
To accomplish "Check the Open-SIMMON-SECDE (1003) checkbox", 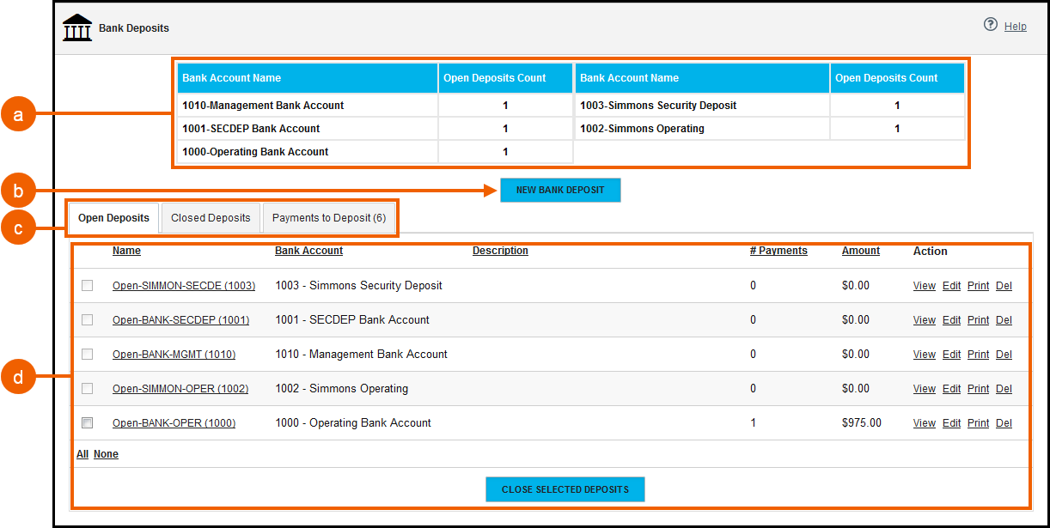I will [87, 285].
